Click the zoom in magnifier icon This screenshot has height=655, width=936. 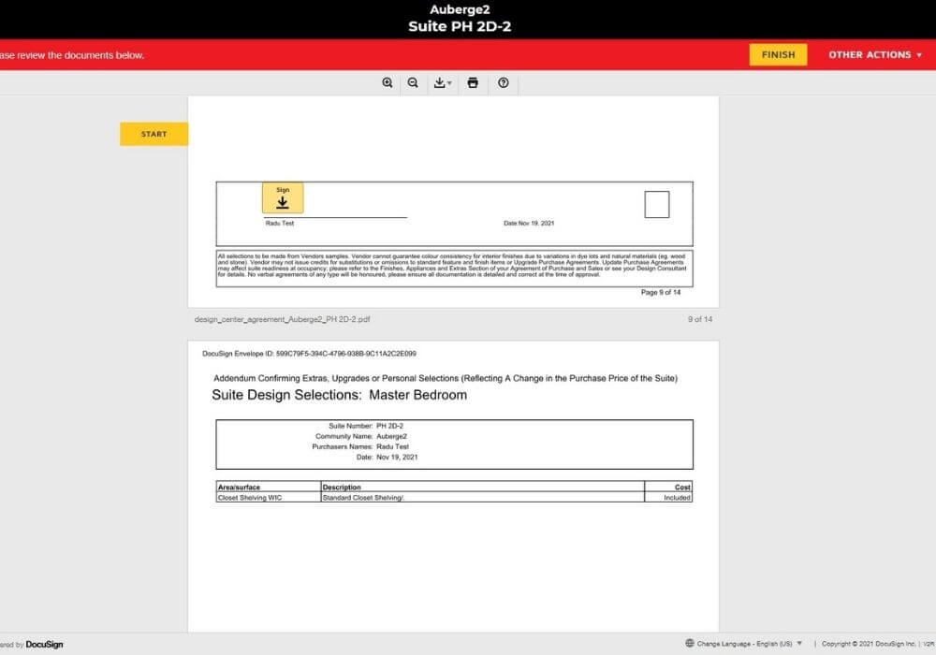click(388, 83)
